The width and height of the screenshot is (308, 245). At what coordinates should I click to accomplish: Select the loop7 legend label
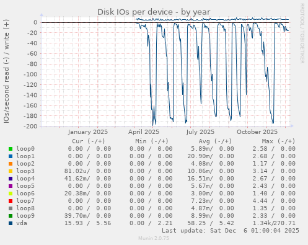25,201
